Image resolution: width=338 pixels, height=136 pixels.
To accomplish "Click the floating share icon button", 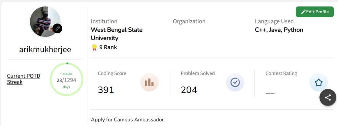I will [x=328, y=98].
